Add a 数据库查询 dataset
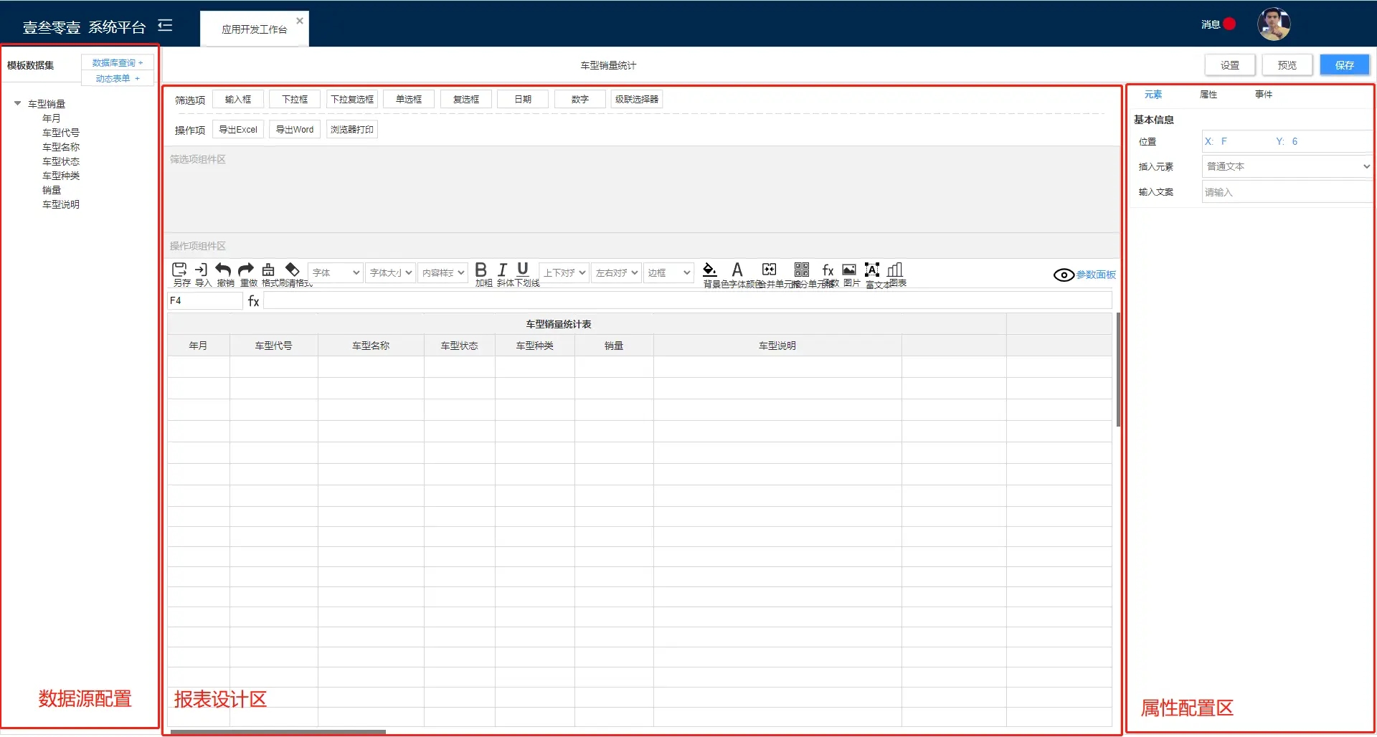The width and height of the screenshot is (1377, 737). 118,63
